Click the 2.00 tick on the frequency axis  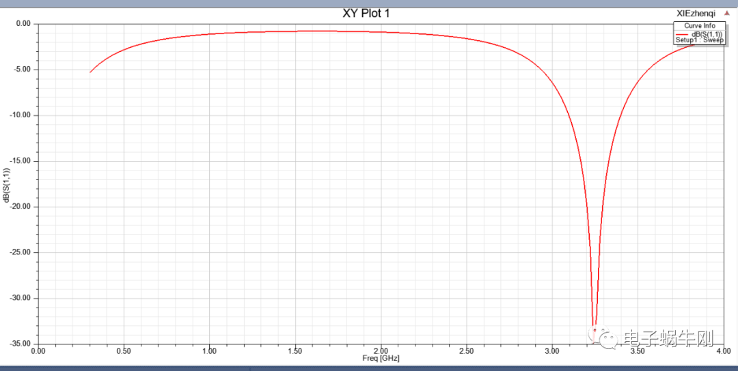(381, 351)
